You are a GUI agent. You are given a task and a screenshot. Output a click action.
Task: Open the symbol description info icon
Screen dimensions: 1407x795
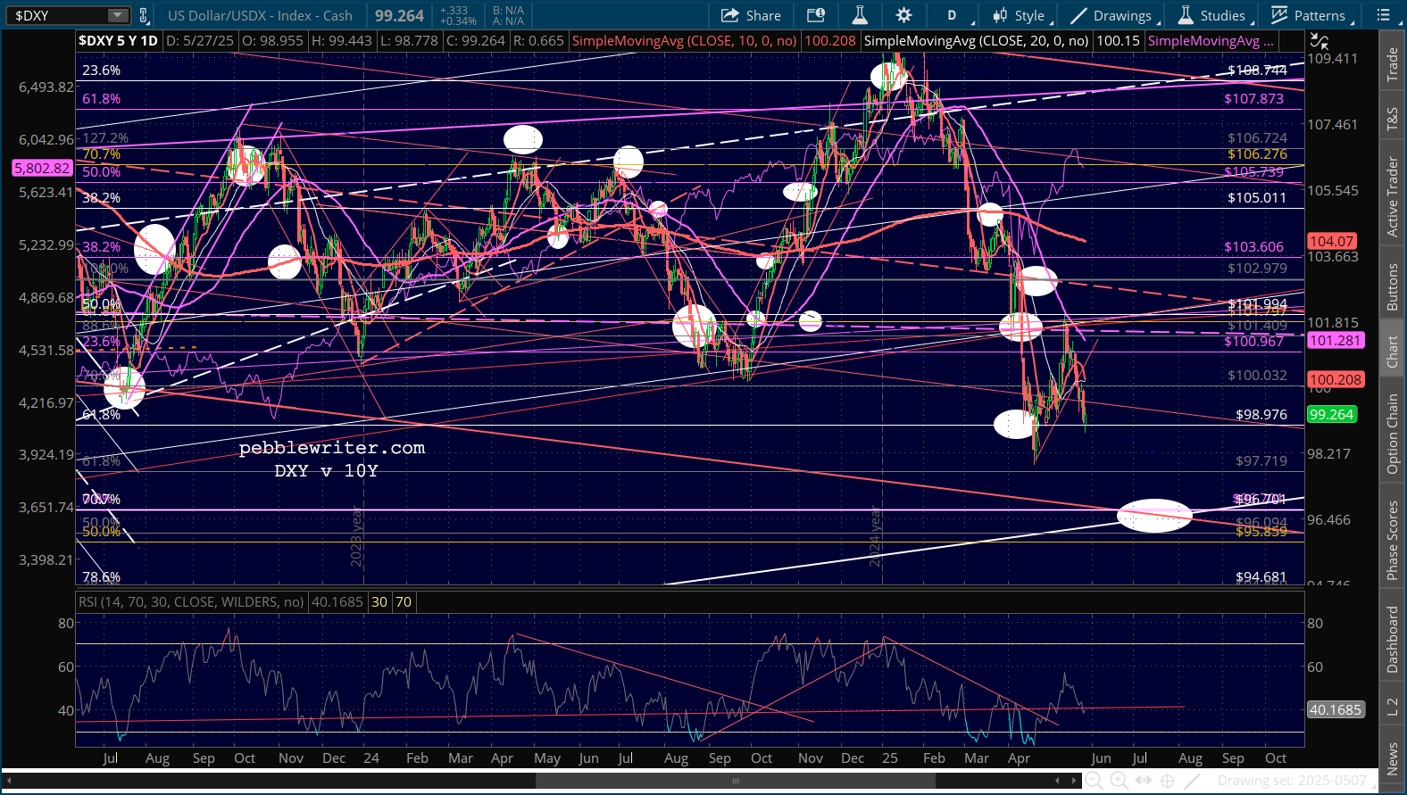point(815,15)
